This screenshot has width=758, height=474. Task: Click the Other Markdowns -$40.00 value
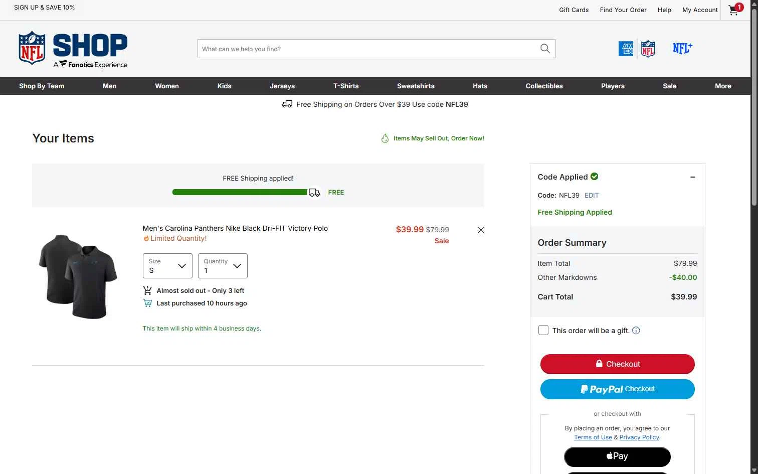[683, 277]
